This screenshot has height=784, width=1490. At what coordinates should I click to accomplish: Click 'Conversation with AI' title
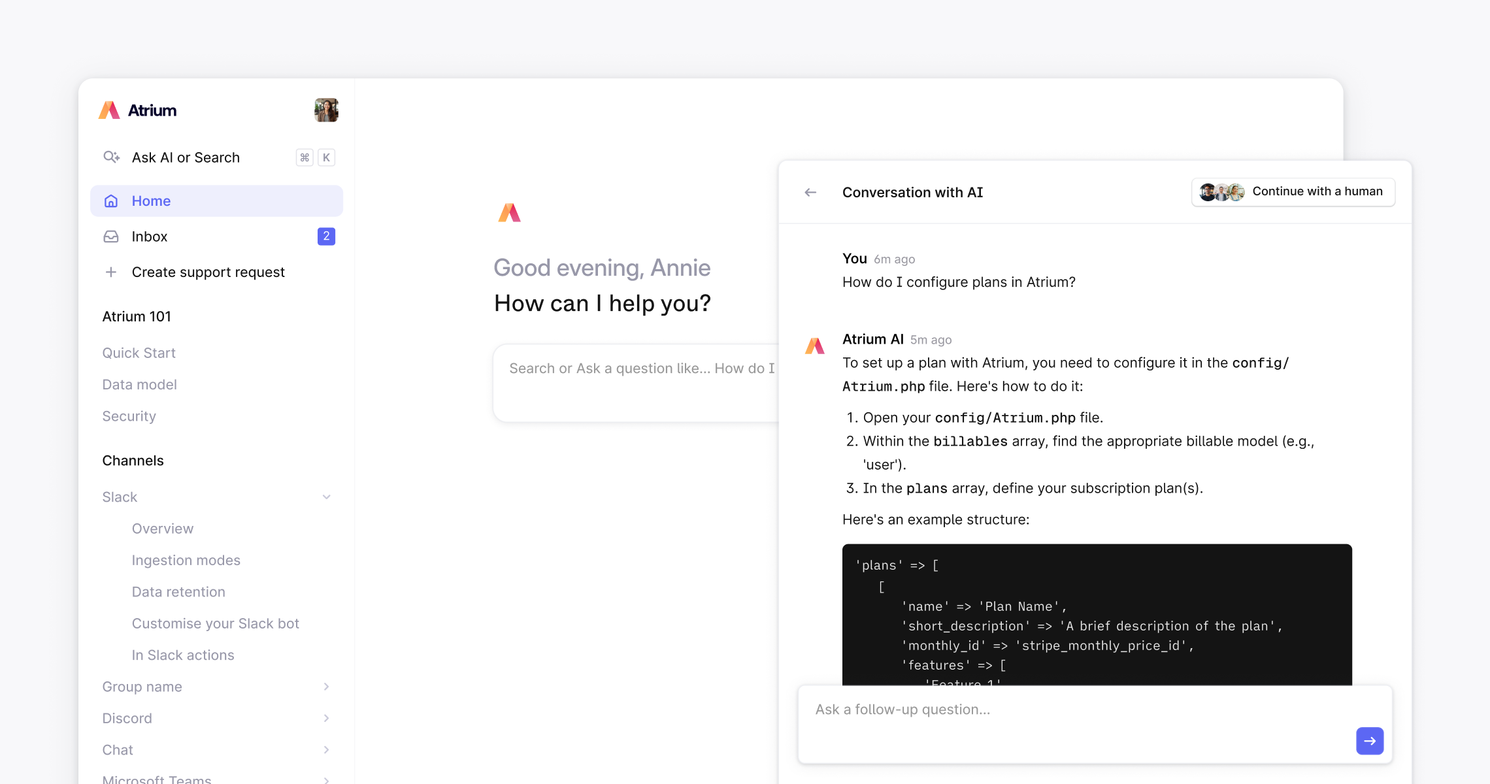click(x=912, y=192)
